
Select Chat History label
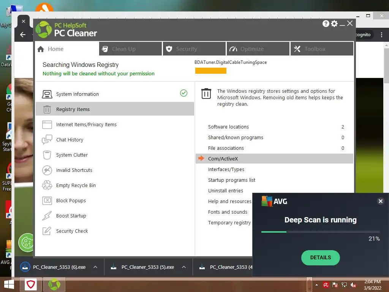[70, 140]
